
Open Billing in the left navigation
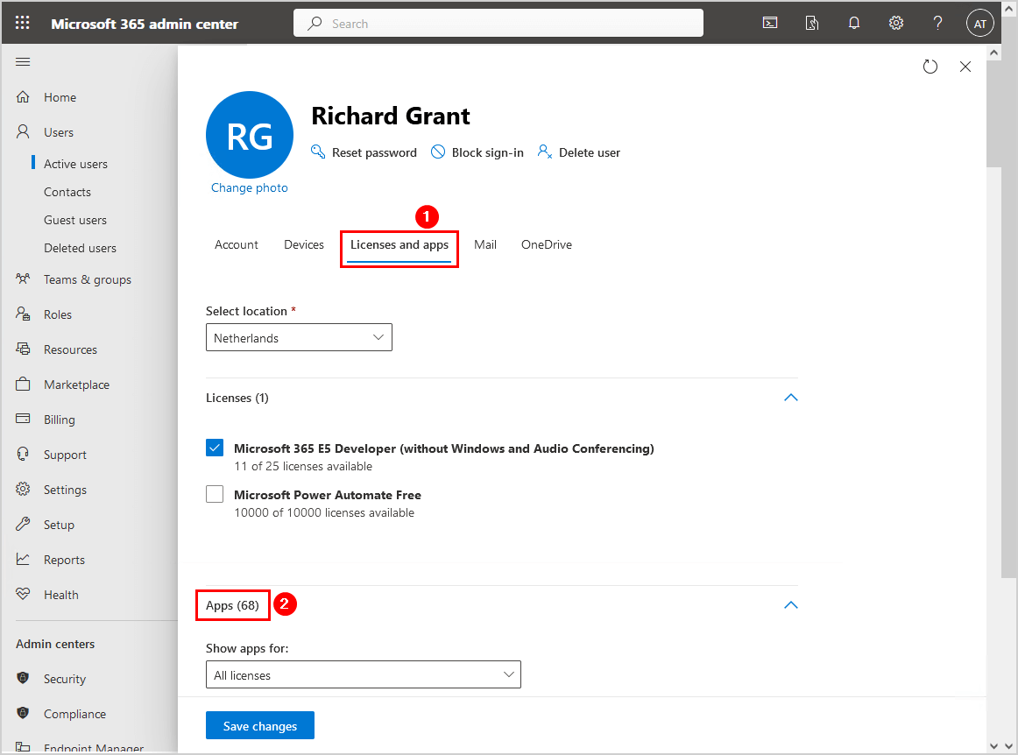point(60,420)
